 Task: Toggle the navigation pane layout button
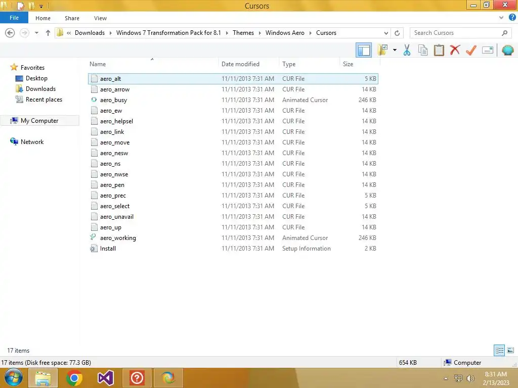[363, 50]
